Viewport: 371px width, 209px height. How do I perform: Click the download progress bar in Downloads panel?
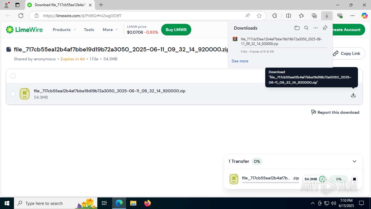pos(284,48)
